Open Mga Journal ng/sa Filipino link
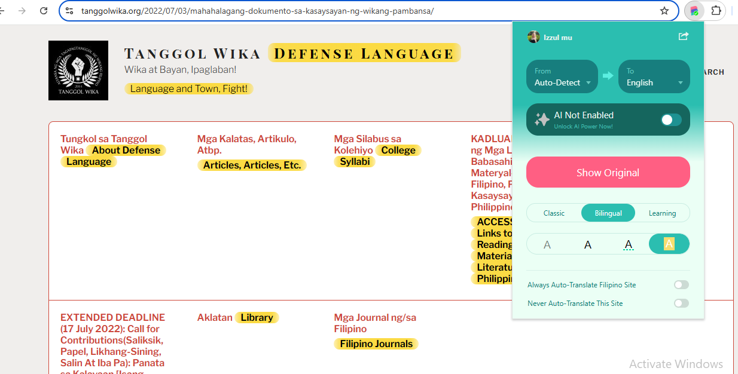The height and width of the screenshot is (374, 738). point(375,323)
